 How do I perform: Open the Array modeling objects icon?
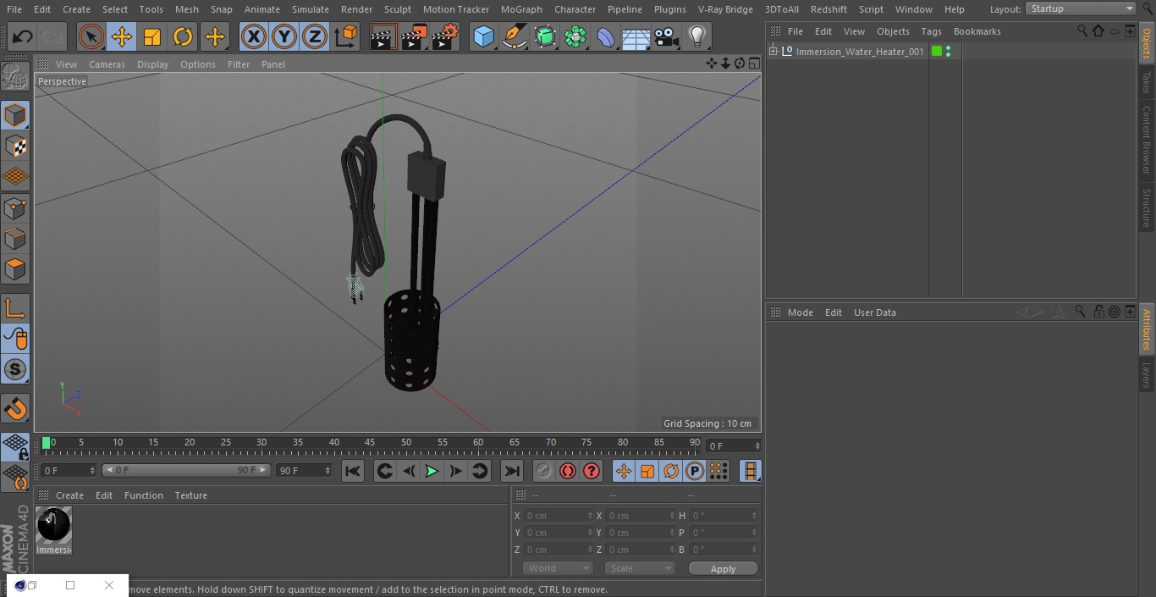pyautogui.click(x=575, y=36)
